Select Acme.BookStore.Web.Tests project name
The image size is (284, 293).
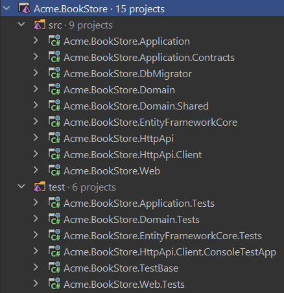tap(124, 285)
